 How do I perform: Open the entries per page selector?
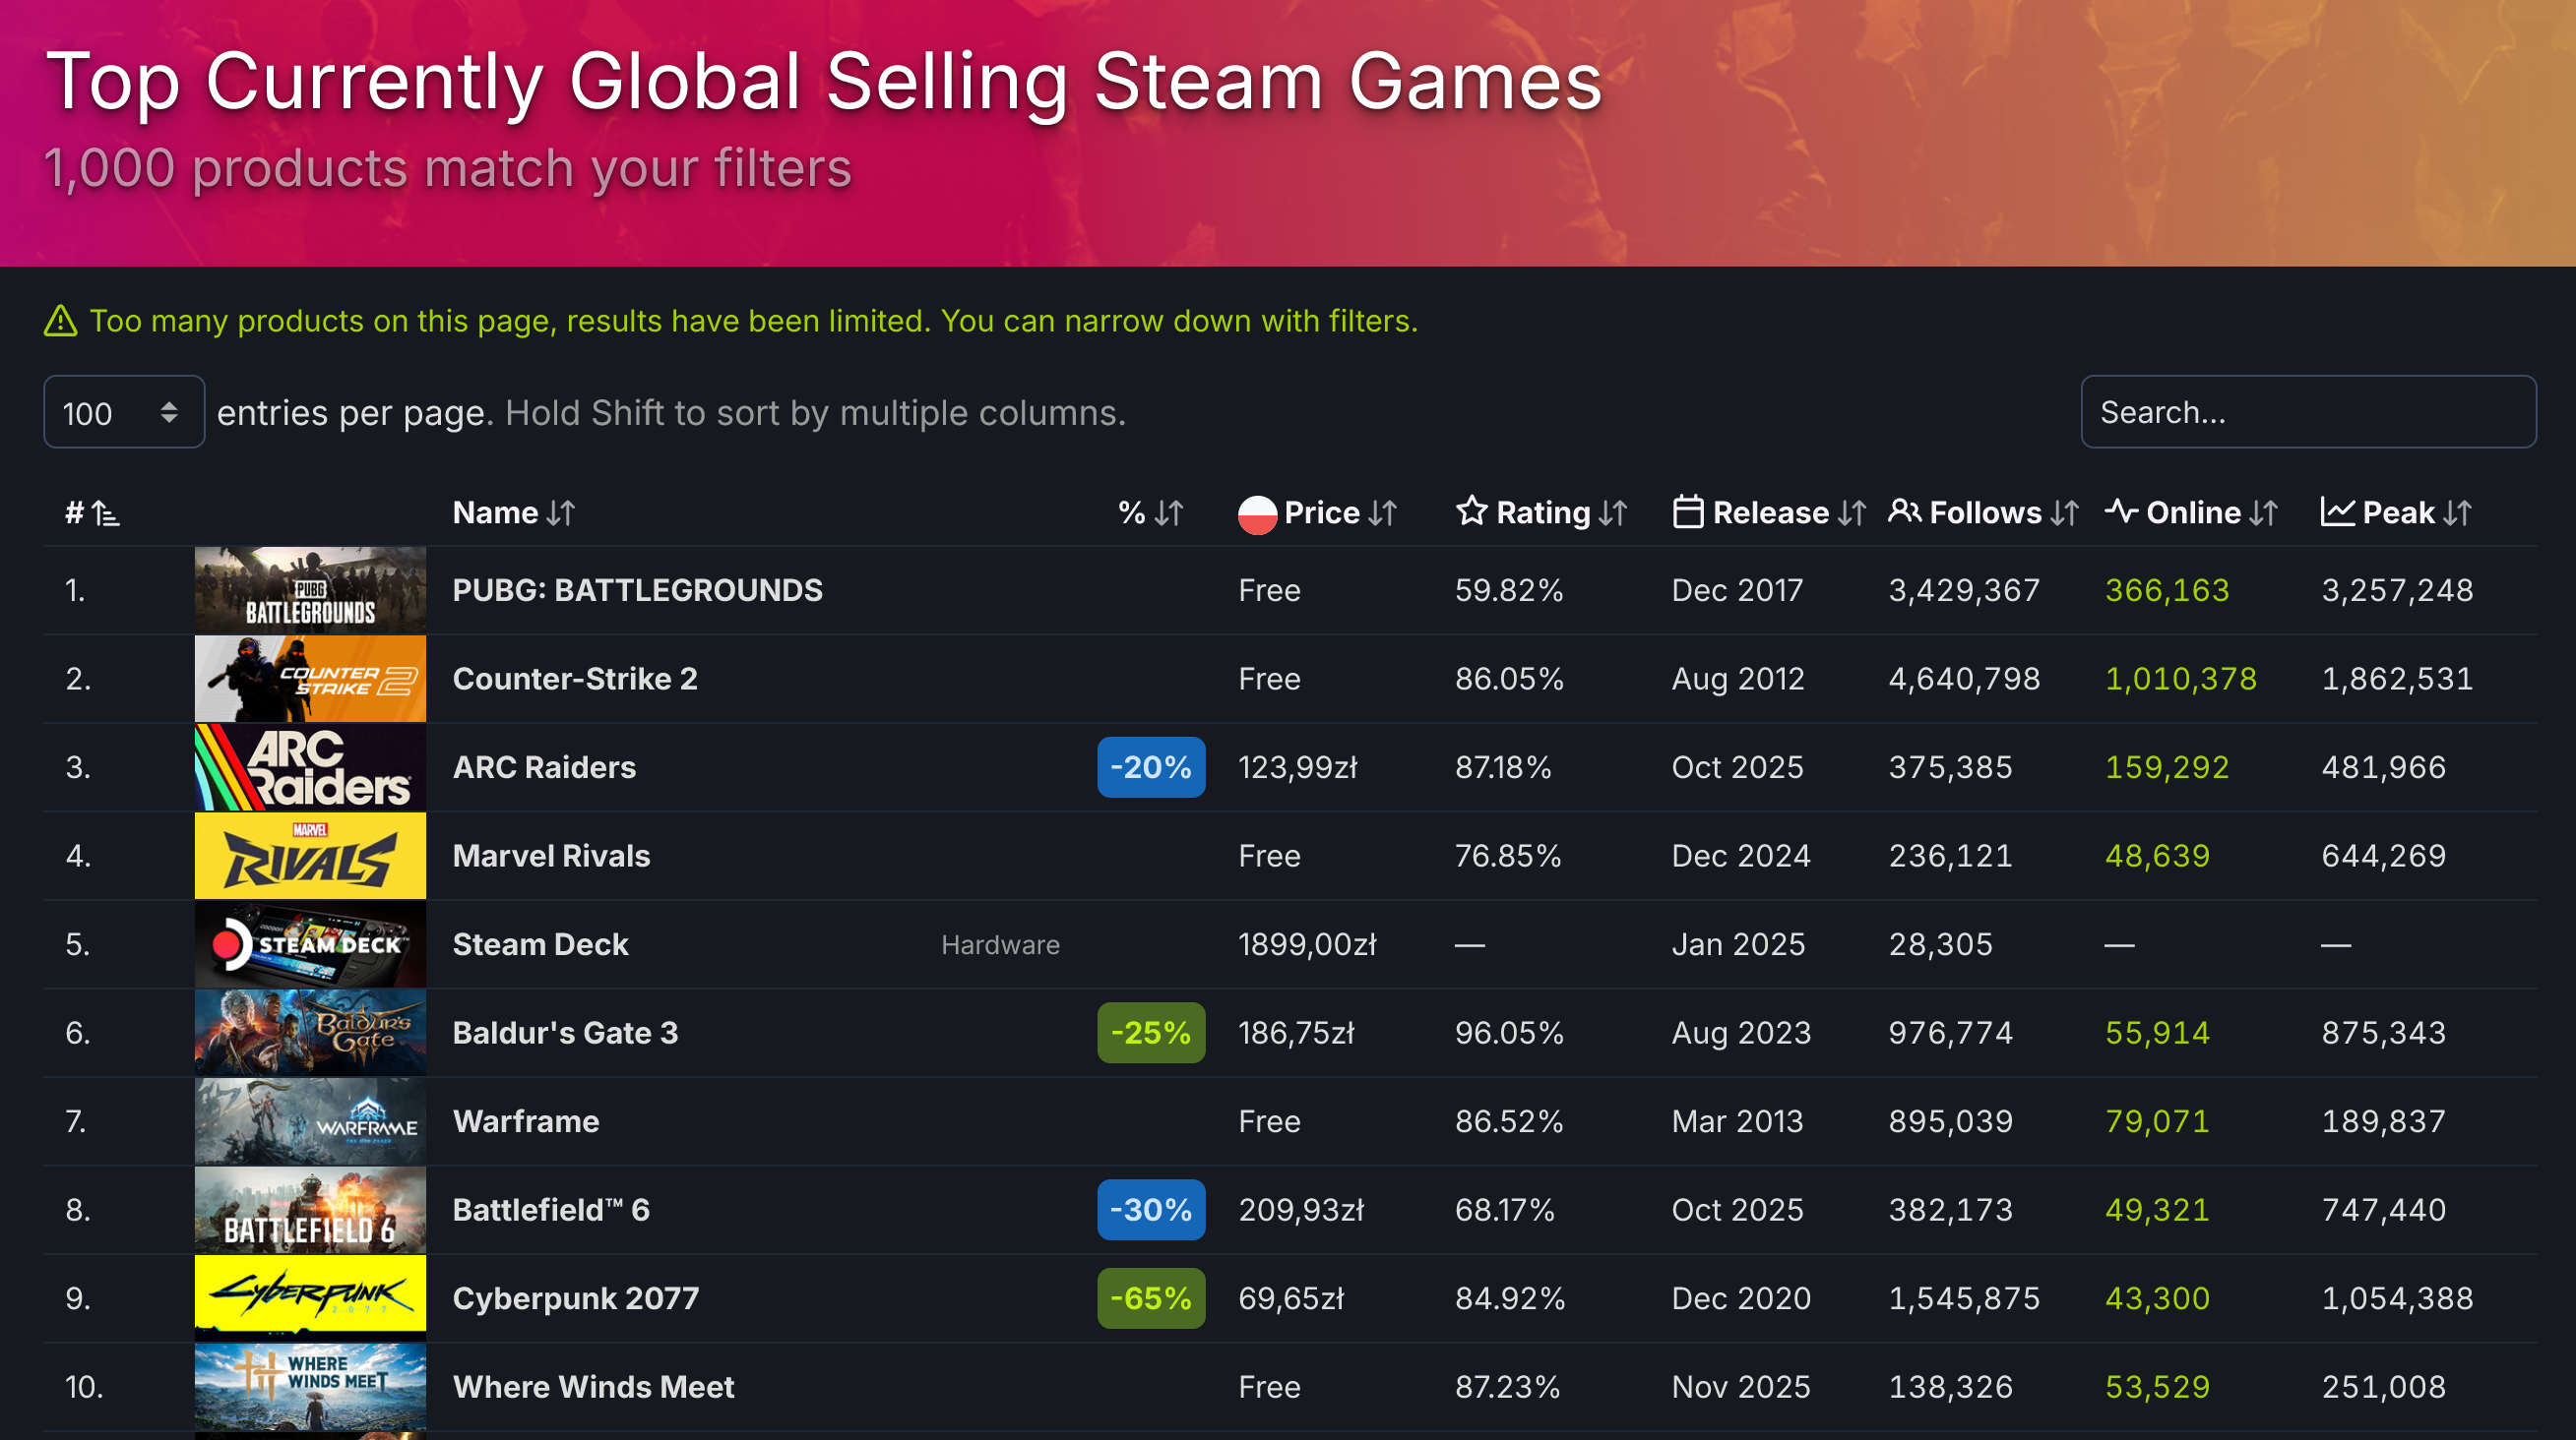124,411
